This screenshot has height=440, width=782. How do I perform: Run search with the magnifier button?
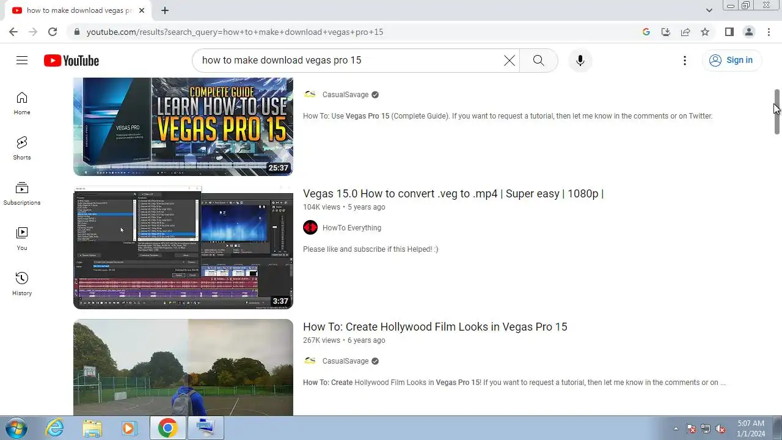538,61
